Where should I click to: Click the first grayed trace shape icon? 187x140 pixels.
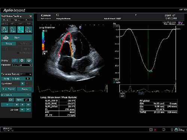point(7,49)
